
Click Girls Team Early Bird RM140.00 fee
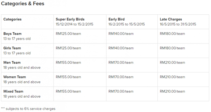(121, 48)
